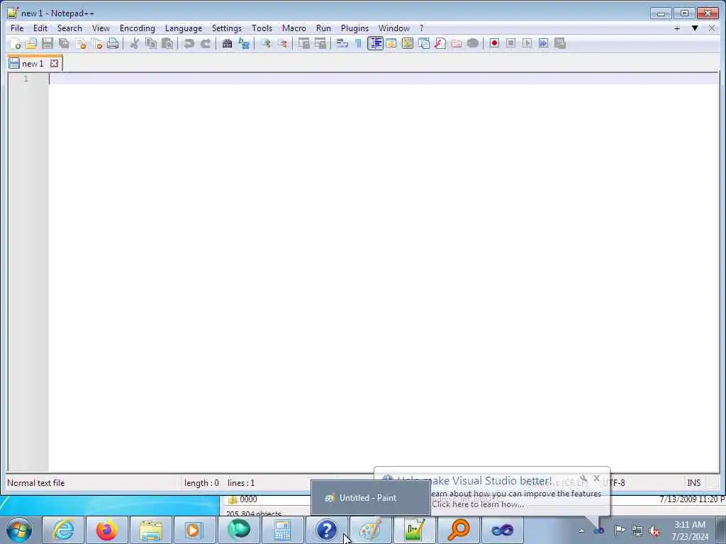Toggle show all characters pilcrow

tap(358, 43)
